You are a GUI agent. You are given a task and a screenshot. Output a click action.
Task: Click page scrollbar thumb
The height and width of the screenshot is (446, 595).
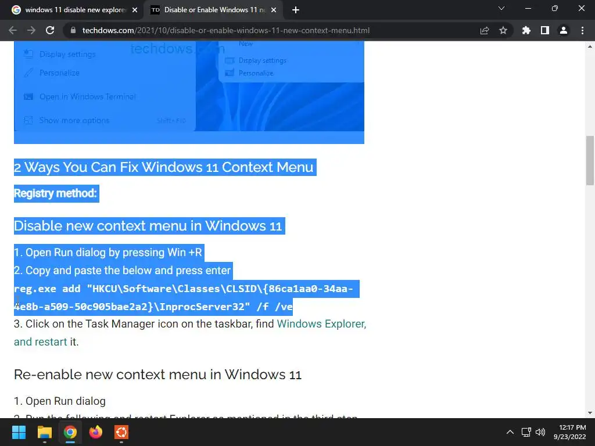coord(590,160)
